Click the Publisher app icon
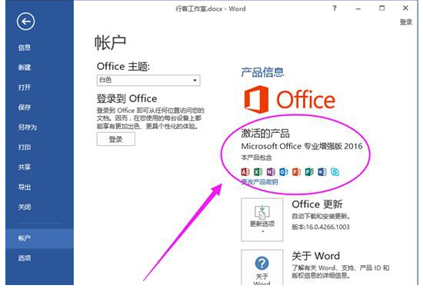This screenshot has height=292, width=423. tap(309, 172)
